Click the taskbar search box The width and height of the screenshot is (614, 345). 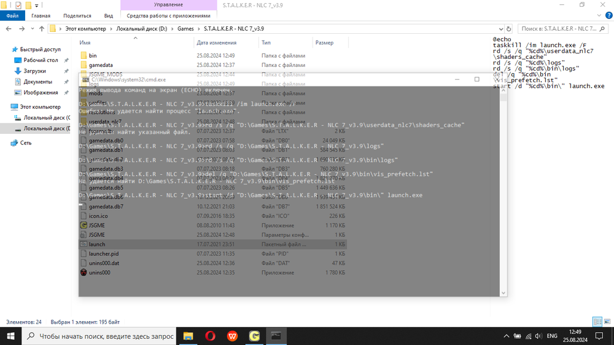click(99, 336)
